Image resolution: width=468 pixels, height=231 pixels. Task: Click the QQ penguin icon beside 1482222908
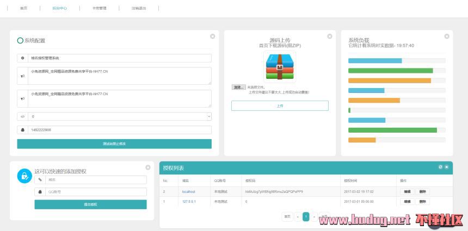click(x=23, y=130)
